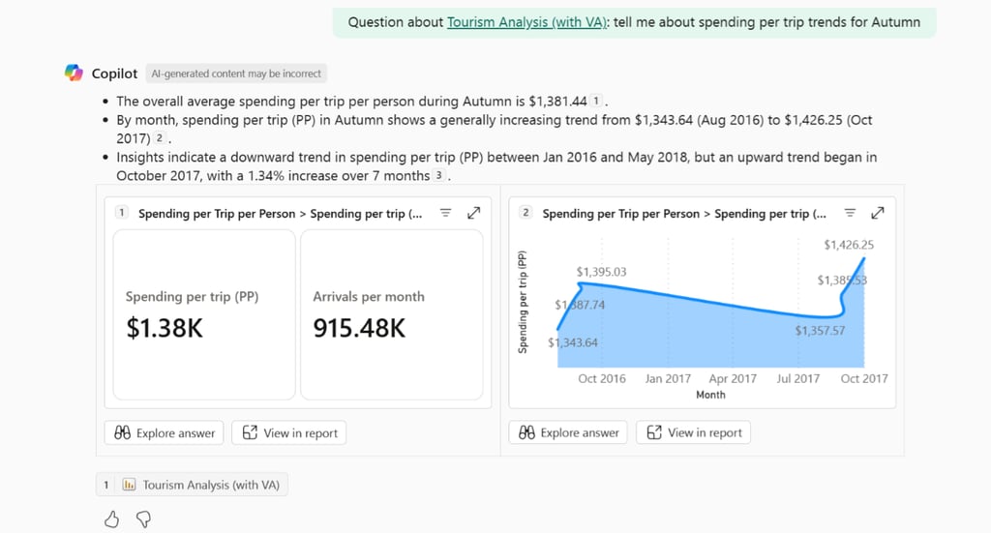Click the Copilot logo icon
991x533 pixels.
[74, 73]
